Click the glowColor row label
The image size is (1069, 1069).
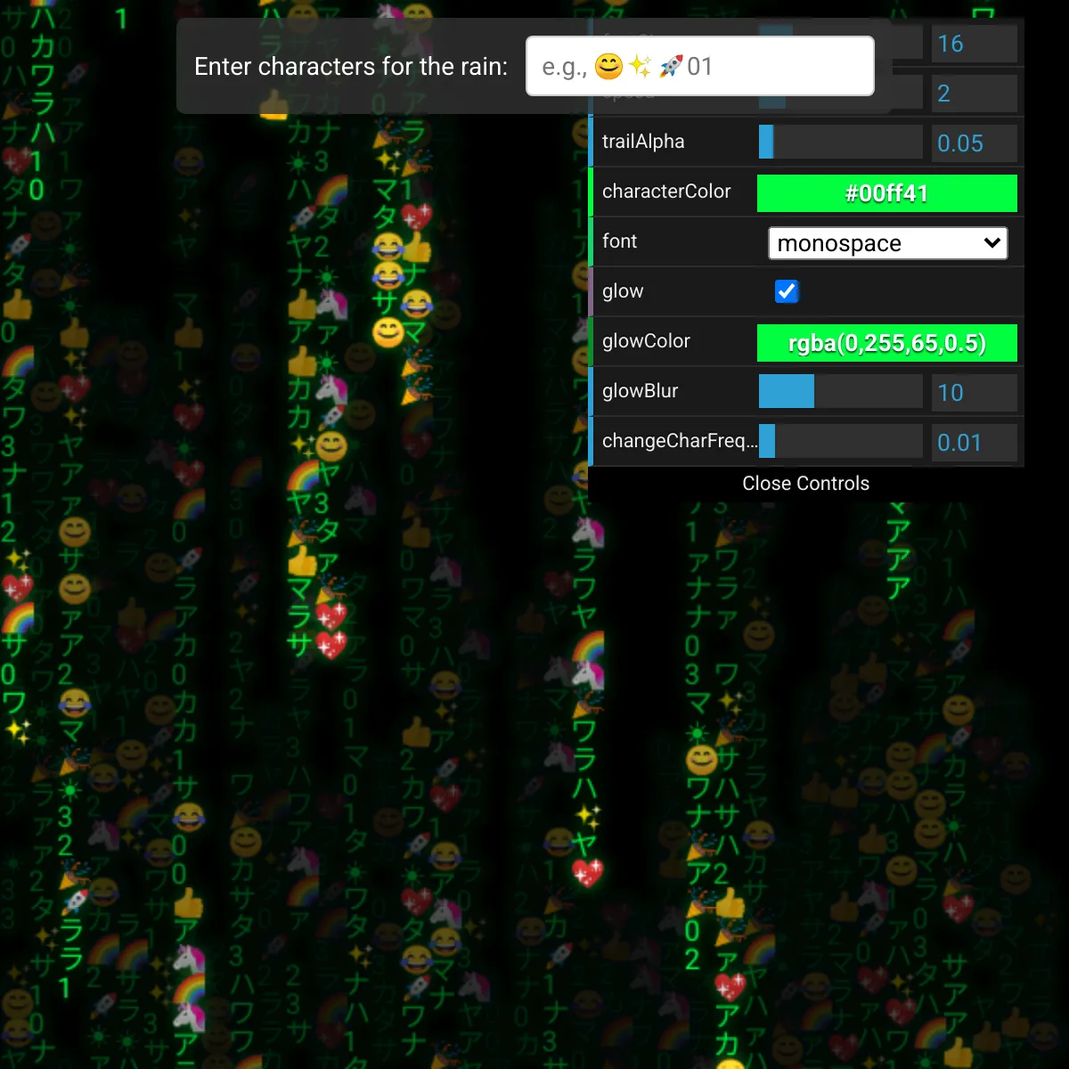(x=646, y=341)
